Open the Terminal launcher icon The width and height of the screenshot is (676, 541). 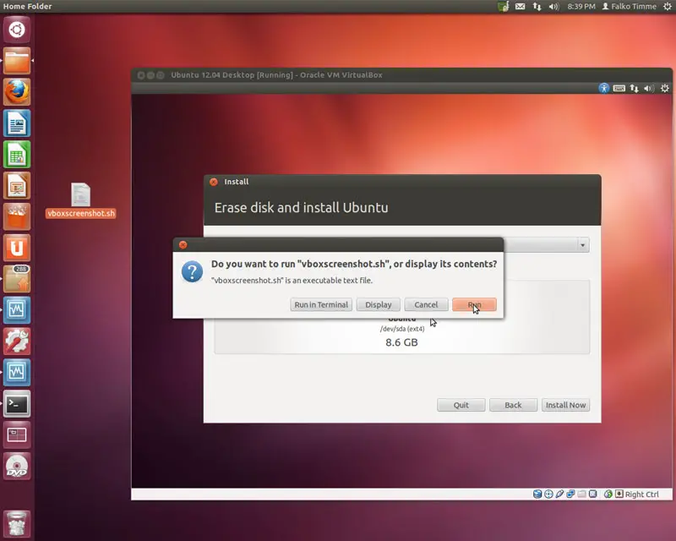coord(17,403)
